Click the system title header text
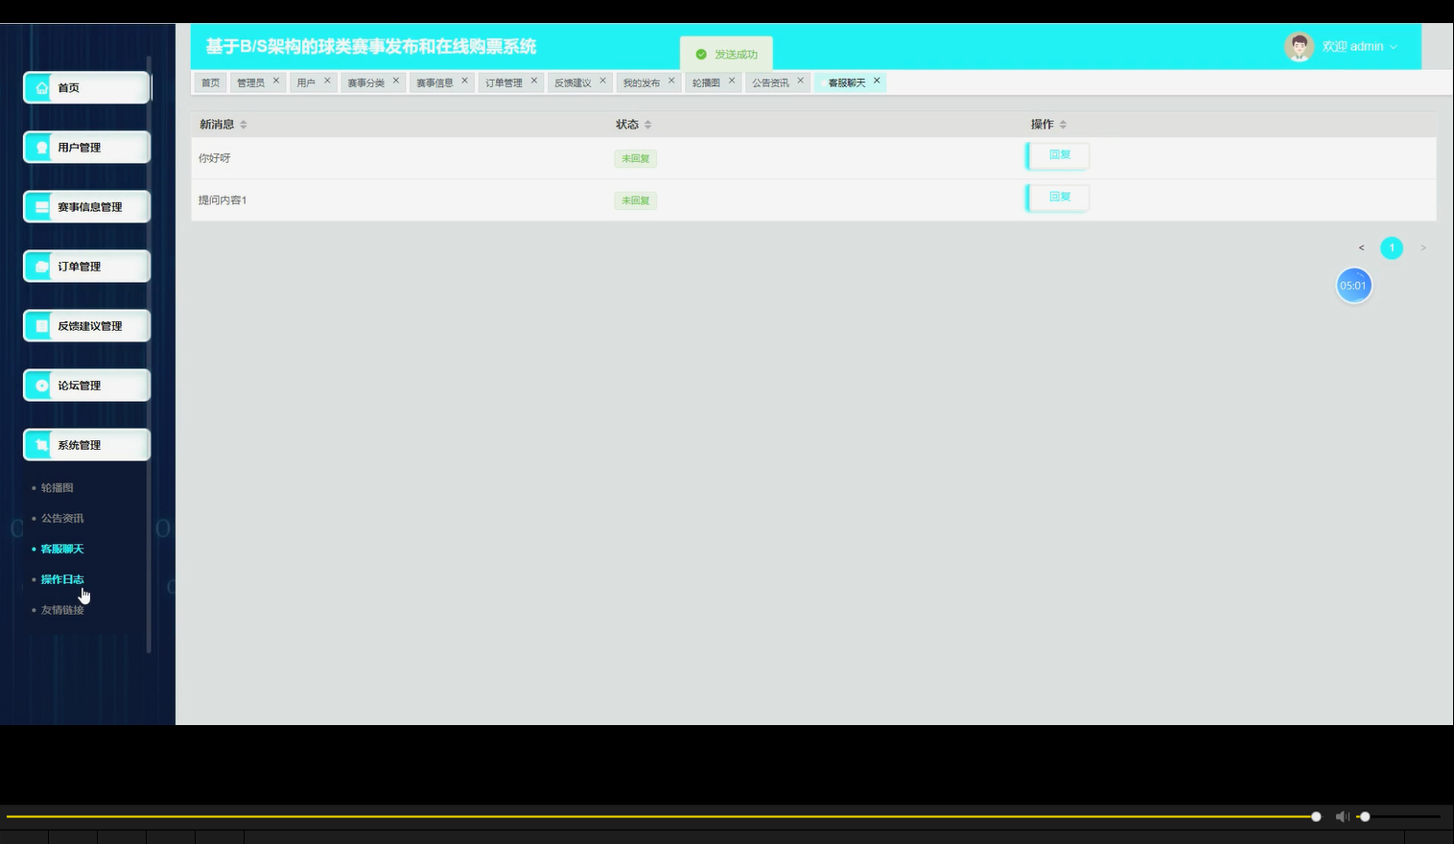Viewport: 1454px width, 844px height. [370, 47]
